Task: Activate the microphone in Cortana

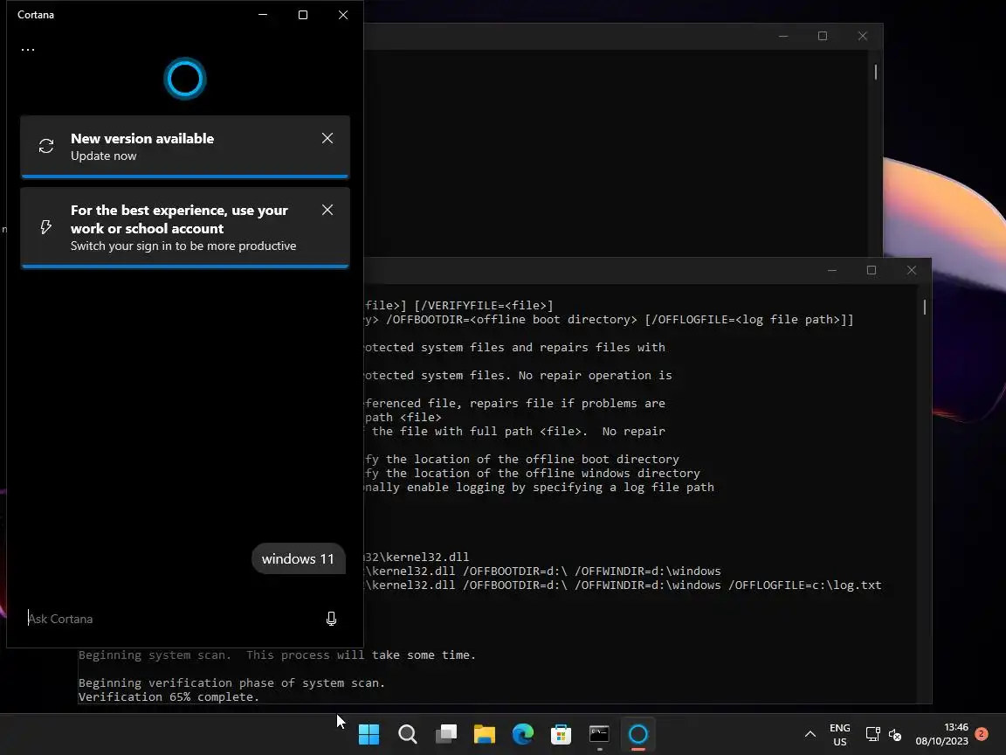Action: tap(331, 619)
